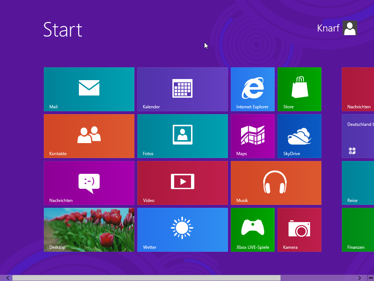Open the Wetter sun icon
The image size is (374, 281).
[x=182, y=228]
